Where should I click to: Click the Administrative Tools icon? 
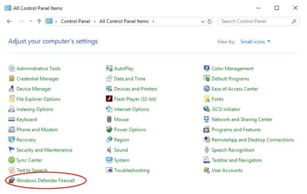click(12, 68)
